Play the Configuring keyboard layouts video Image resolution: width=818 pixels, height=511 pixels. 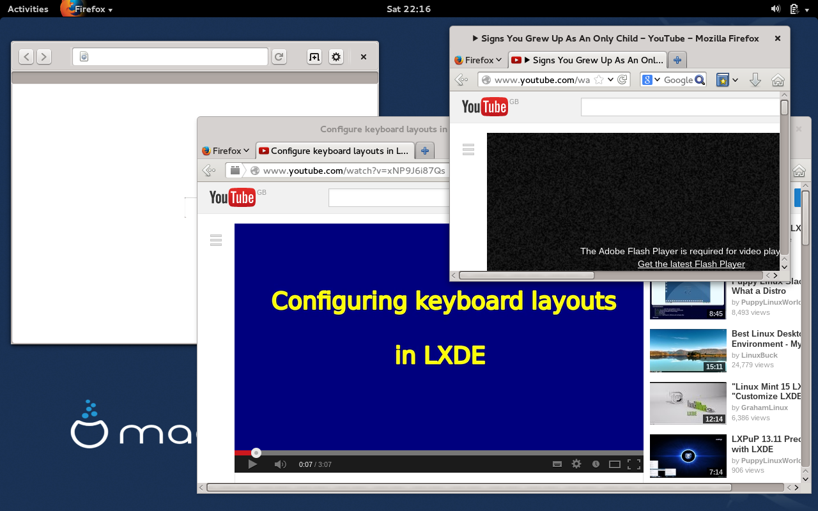(252, 464)
